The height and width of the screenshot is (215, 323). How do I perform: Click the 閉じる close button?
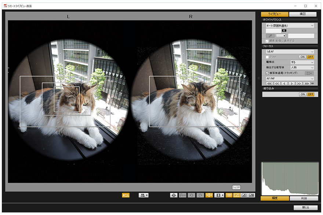(306, 208)
